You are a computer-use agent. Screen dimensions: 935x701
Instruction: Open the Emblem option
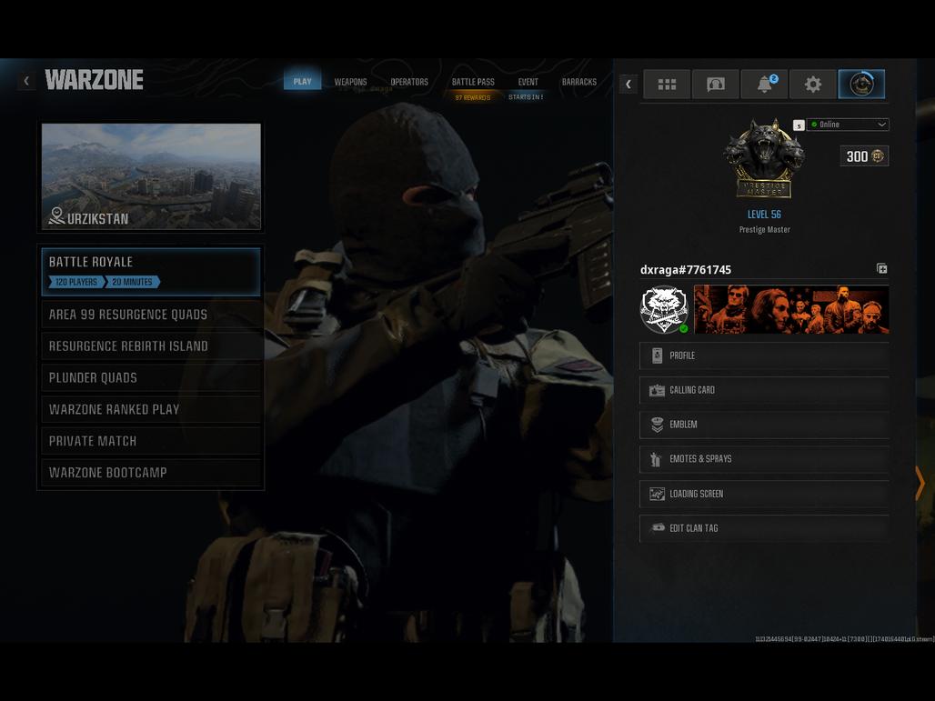[x=764, y=425]
